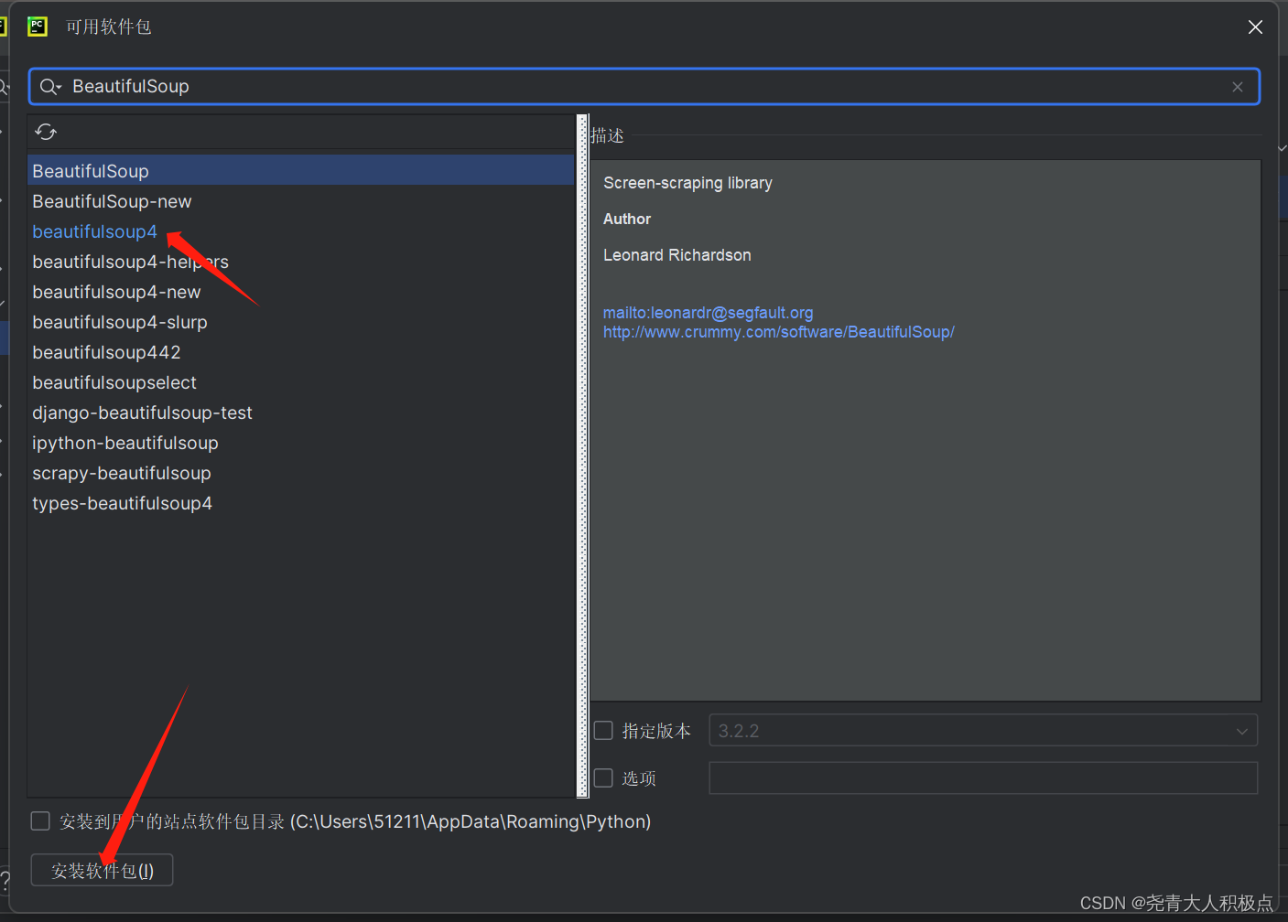Select beautifulsoupselect package

pos(301,382)
